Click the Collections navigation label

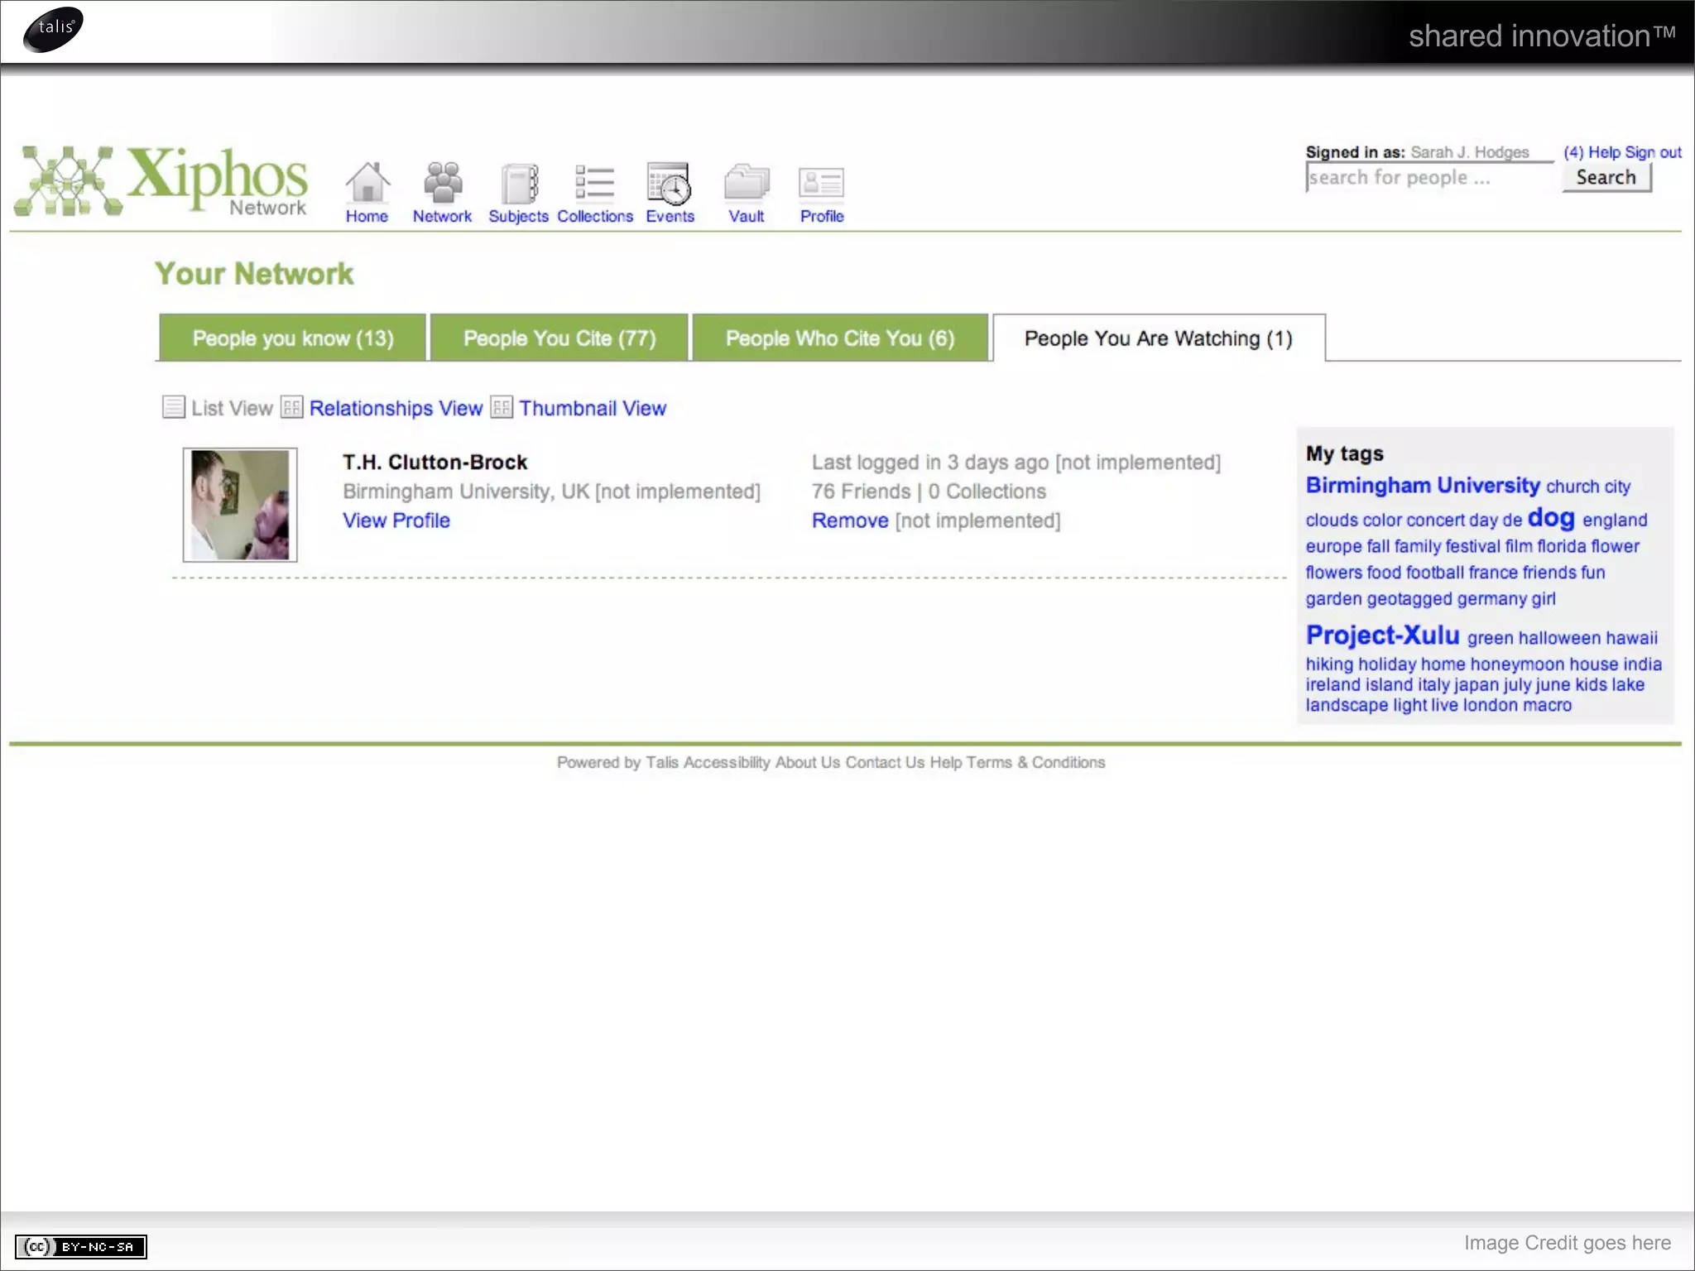click(595, 216)
